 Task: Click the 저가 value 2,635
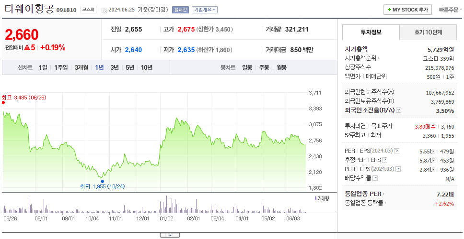(x=186, y=50)
